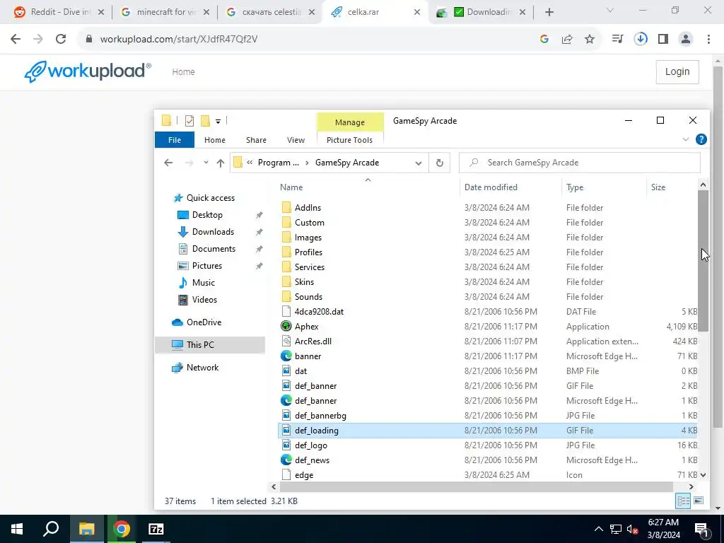The image size is (724, 543).
Task: Sort by Date modified column
Action: 491,187
